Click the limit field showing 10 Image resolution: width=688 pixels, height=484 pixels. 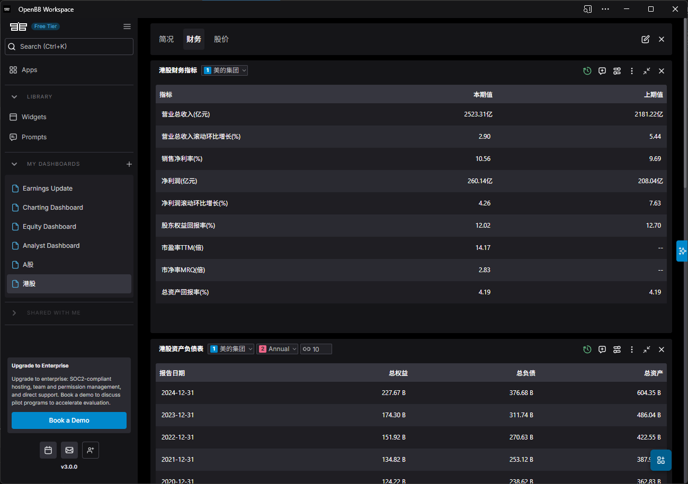coord(316,349)
